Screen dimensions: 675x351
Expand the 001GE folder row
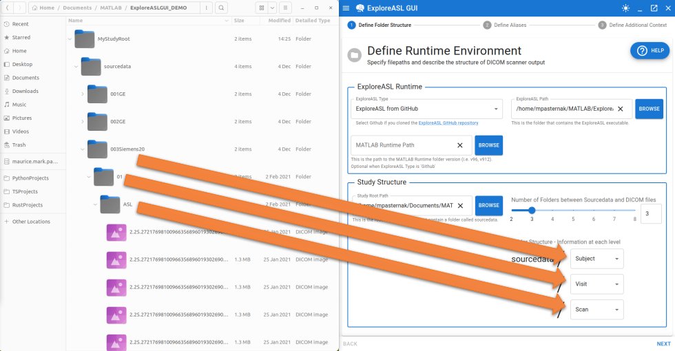point(83,94)
